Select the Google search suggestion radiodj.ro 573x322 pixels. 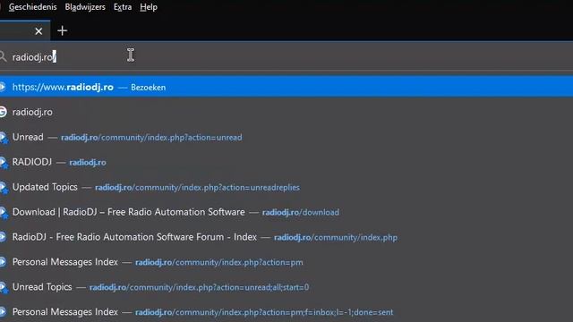pos(286,112)
